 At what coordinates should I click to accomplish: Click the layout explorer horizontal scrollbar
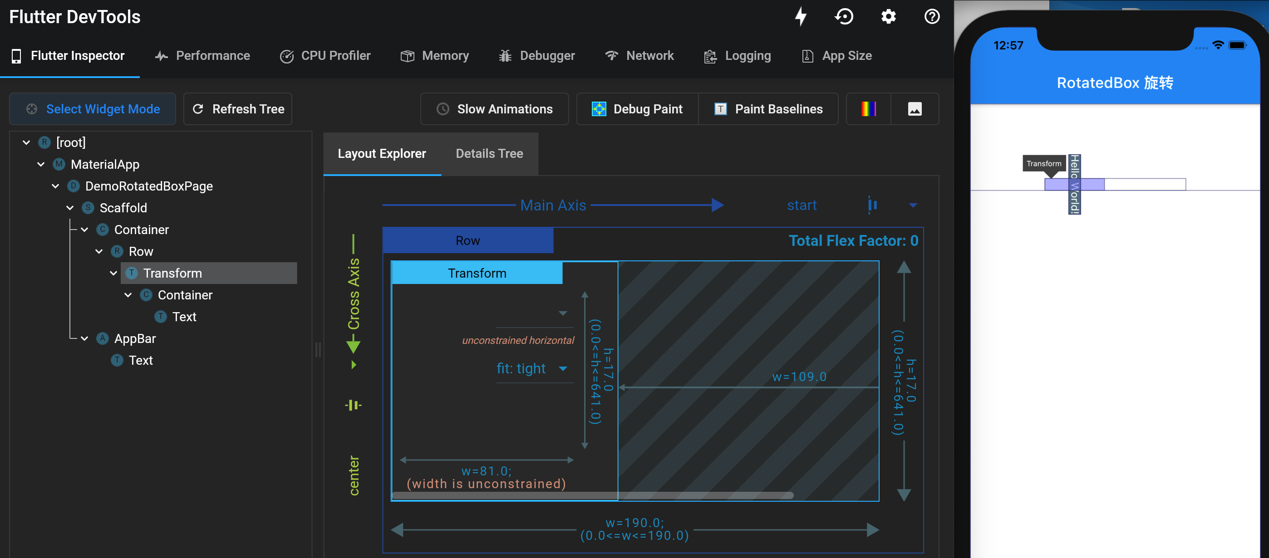click(593, 495)
